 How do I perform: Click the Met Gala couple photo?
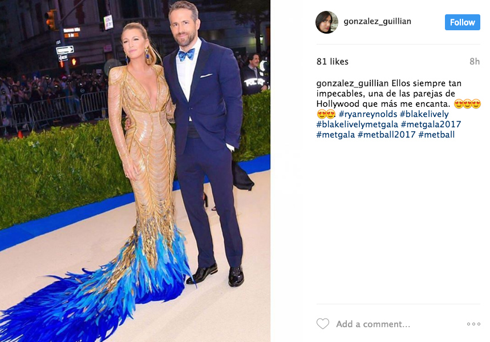pyautogui.click(x=135, y=171)
